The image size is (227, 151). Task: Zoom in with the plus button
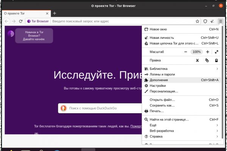[207, 52]
